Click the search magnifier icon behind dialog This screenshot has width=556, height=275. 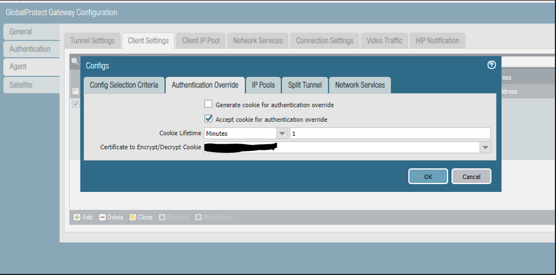pyautogui.click(x=75, y=61)
